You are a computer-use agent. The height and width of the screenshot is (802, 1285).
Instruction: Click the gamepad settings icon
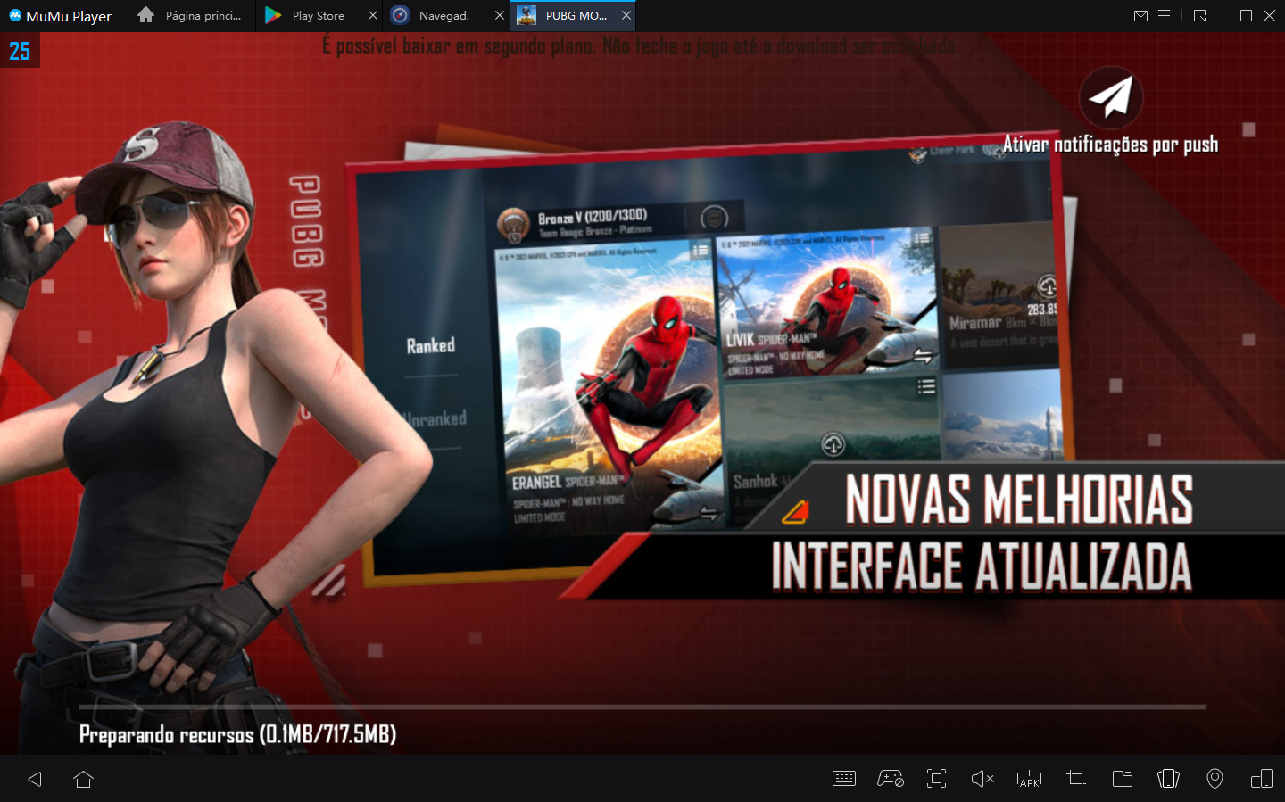pyautogui.click(x=890, y=779)
